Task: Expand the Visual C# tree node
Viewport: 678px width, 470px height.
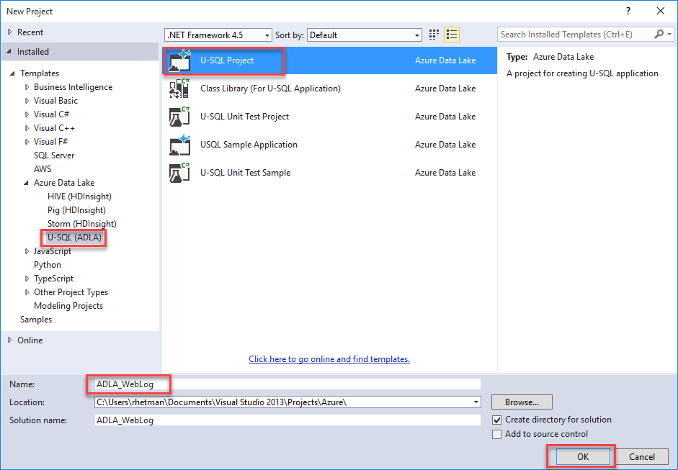Action: pyautogui.click(x=27, y=114)
